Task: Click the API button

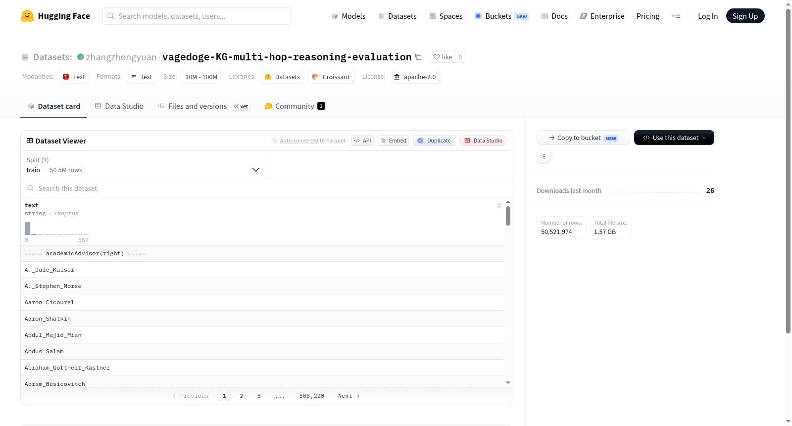Action: pos(362,141)
